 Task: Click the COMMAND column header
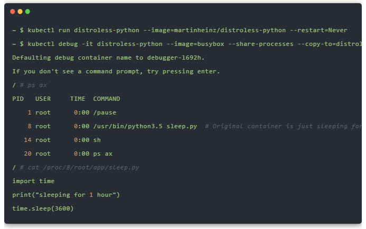107,99
